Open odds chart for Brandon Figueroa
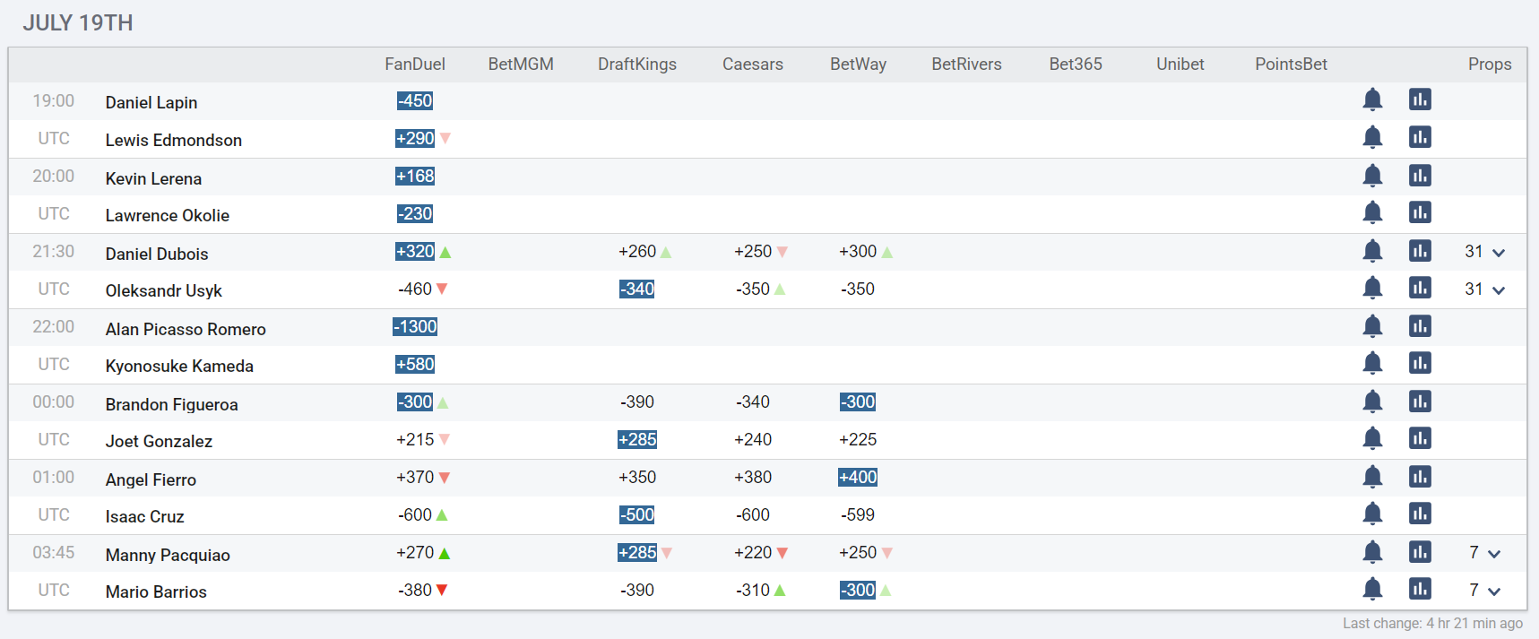 [1420, 402]
